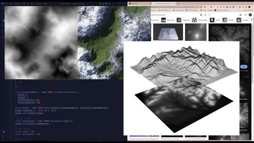Open Google quick settings gear icon

pos(241,15)
